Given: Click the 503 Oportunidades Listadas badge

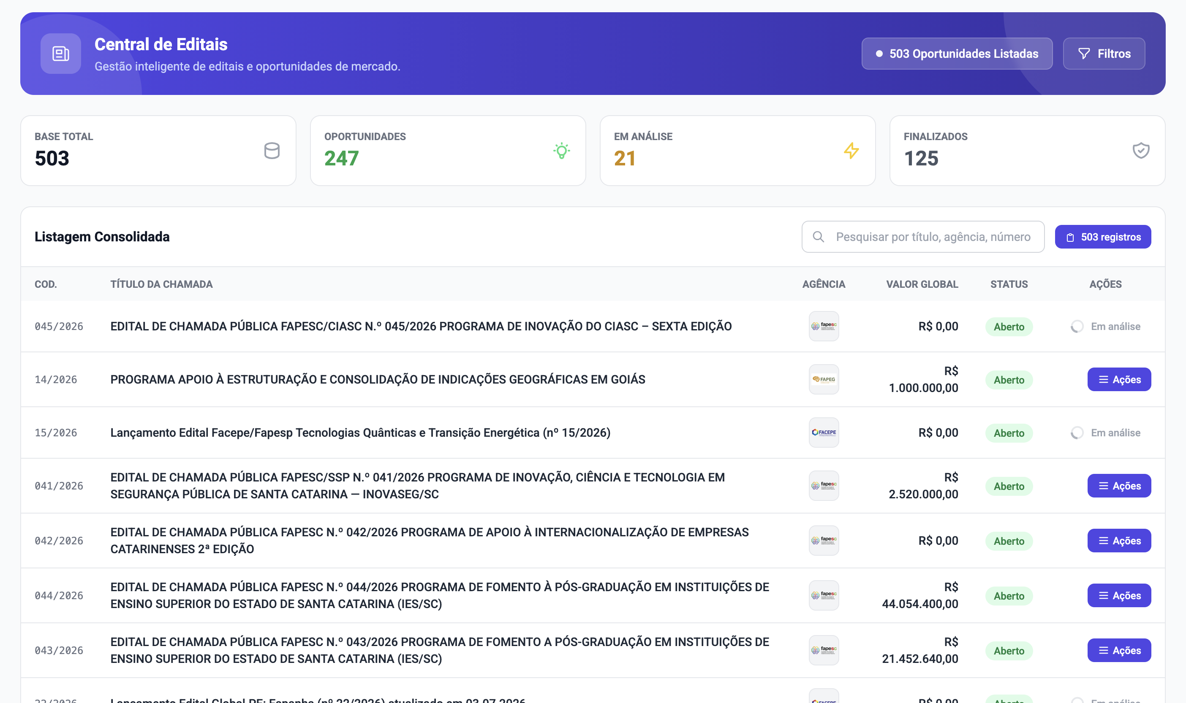Looking at the screenshot, I should point(957,54).
